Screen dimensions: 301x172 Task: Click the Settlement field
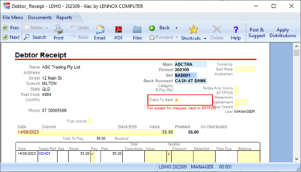pos(241,102)
